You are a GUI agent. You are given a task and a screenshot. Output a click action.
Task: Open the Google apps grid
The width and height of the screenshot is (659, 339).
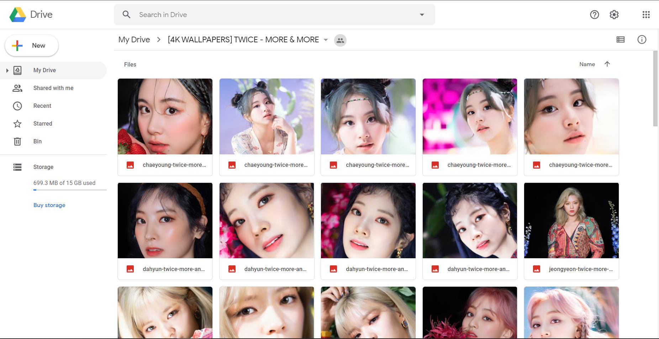(x=646, y=15)
